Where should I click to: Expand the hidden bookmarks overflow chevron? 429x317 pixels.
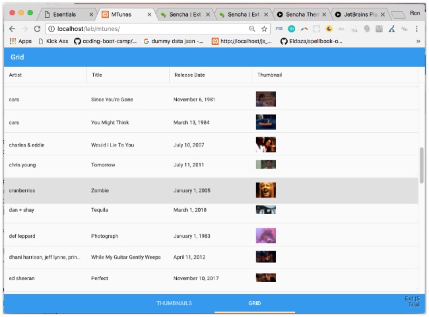tap(418, 41)
